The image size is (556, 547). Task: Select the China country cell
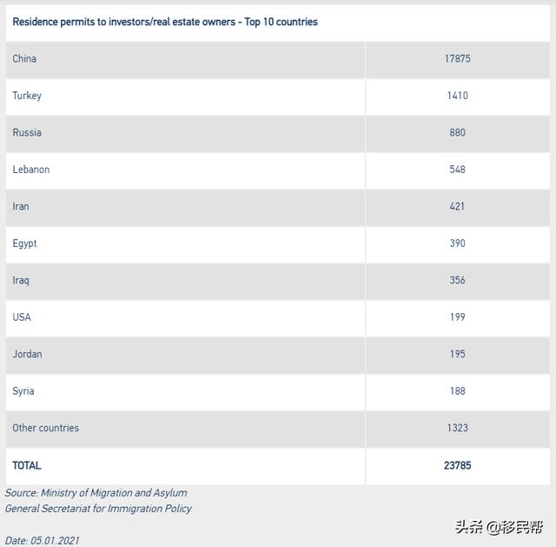(24, 59)
